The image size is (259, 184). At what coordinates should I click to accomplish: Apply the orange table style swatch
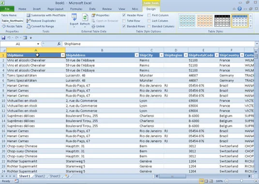(205, 21)
